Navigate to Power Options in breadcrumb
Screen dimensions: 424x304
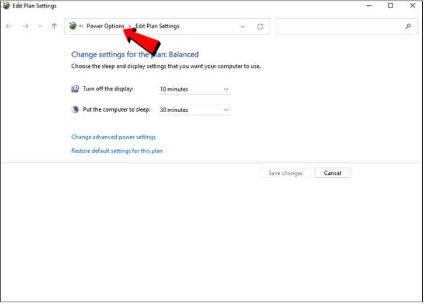pyautogui.click(x=106, y=26)
